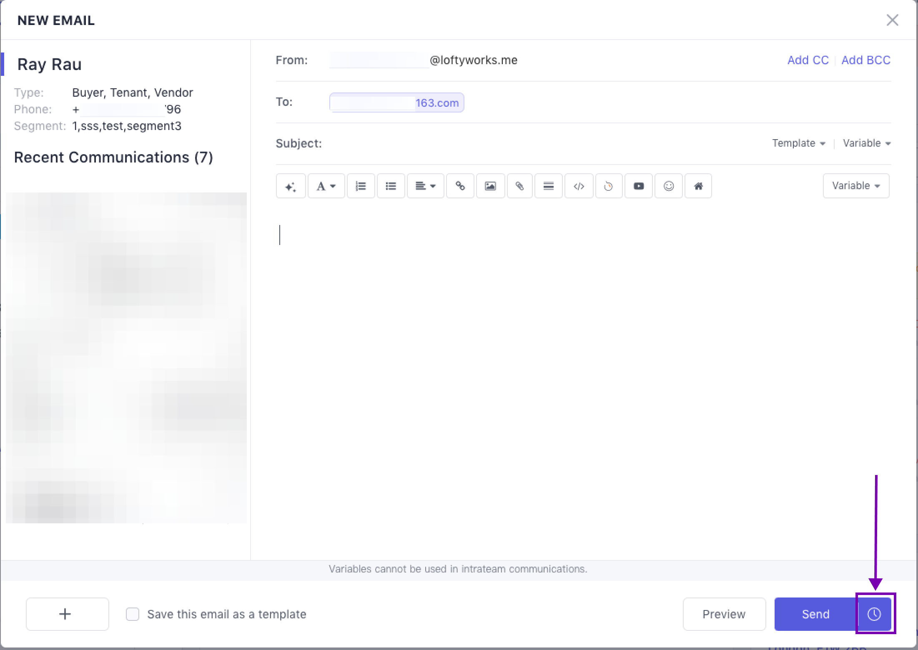Insert a video with the YouTube icon

point(638,186)
